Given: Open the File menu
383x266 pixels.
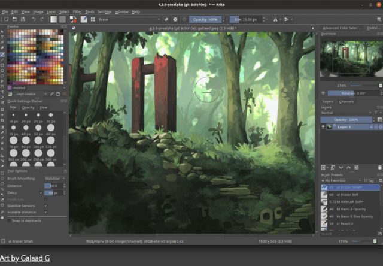Looking at the screenshot, I should click(x=5, y=12).
